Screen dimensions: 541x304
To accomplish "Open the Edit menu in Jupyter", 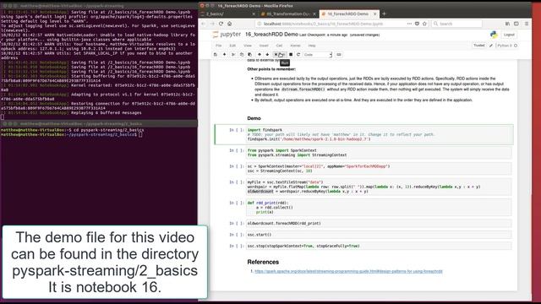I will [x=232, y=46].
